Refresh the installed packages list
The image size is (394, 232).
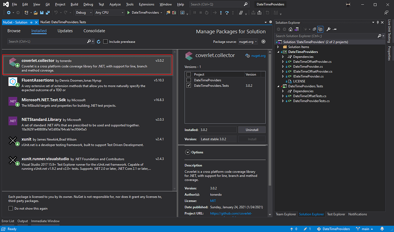tap(98, 42)
